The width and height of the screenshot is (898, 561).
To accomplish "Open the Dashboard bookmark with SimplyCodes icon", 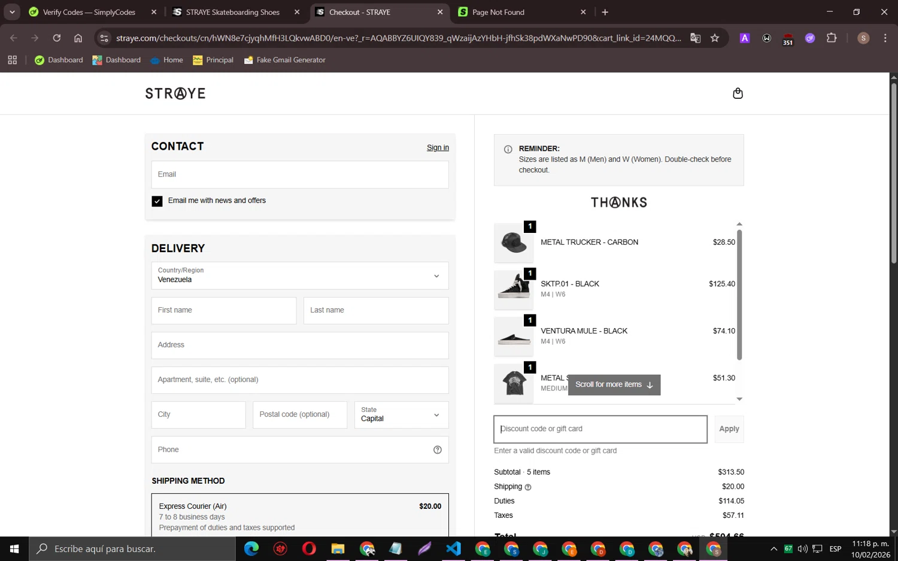I will 59,60.
